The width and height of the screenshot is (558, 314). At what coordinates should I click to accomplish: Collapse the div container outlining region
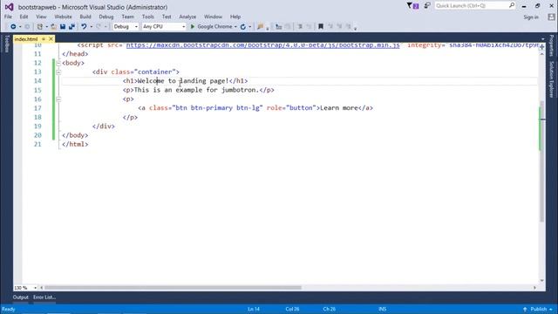(x=58, y=72)
